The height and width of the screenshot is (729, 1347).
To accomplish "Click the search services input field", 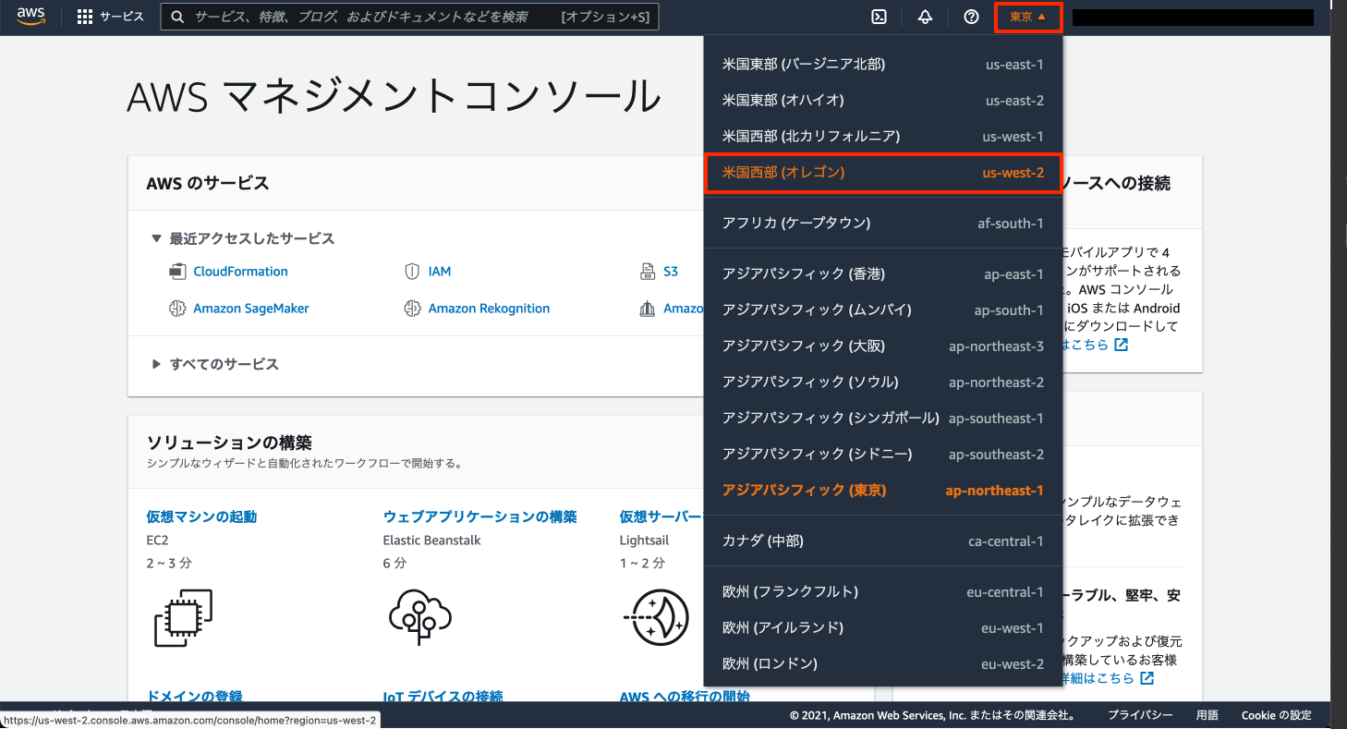I will (409, 17).
